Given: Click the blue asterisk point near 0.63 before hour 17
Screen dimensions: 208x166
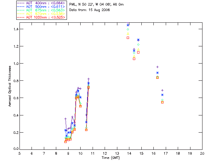Looking at the screenshot, I should (162, 95).
